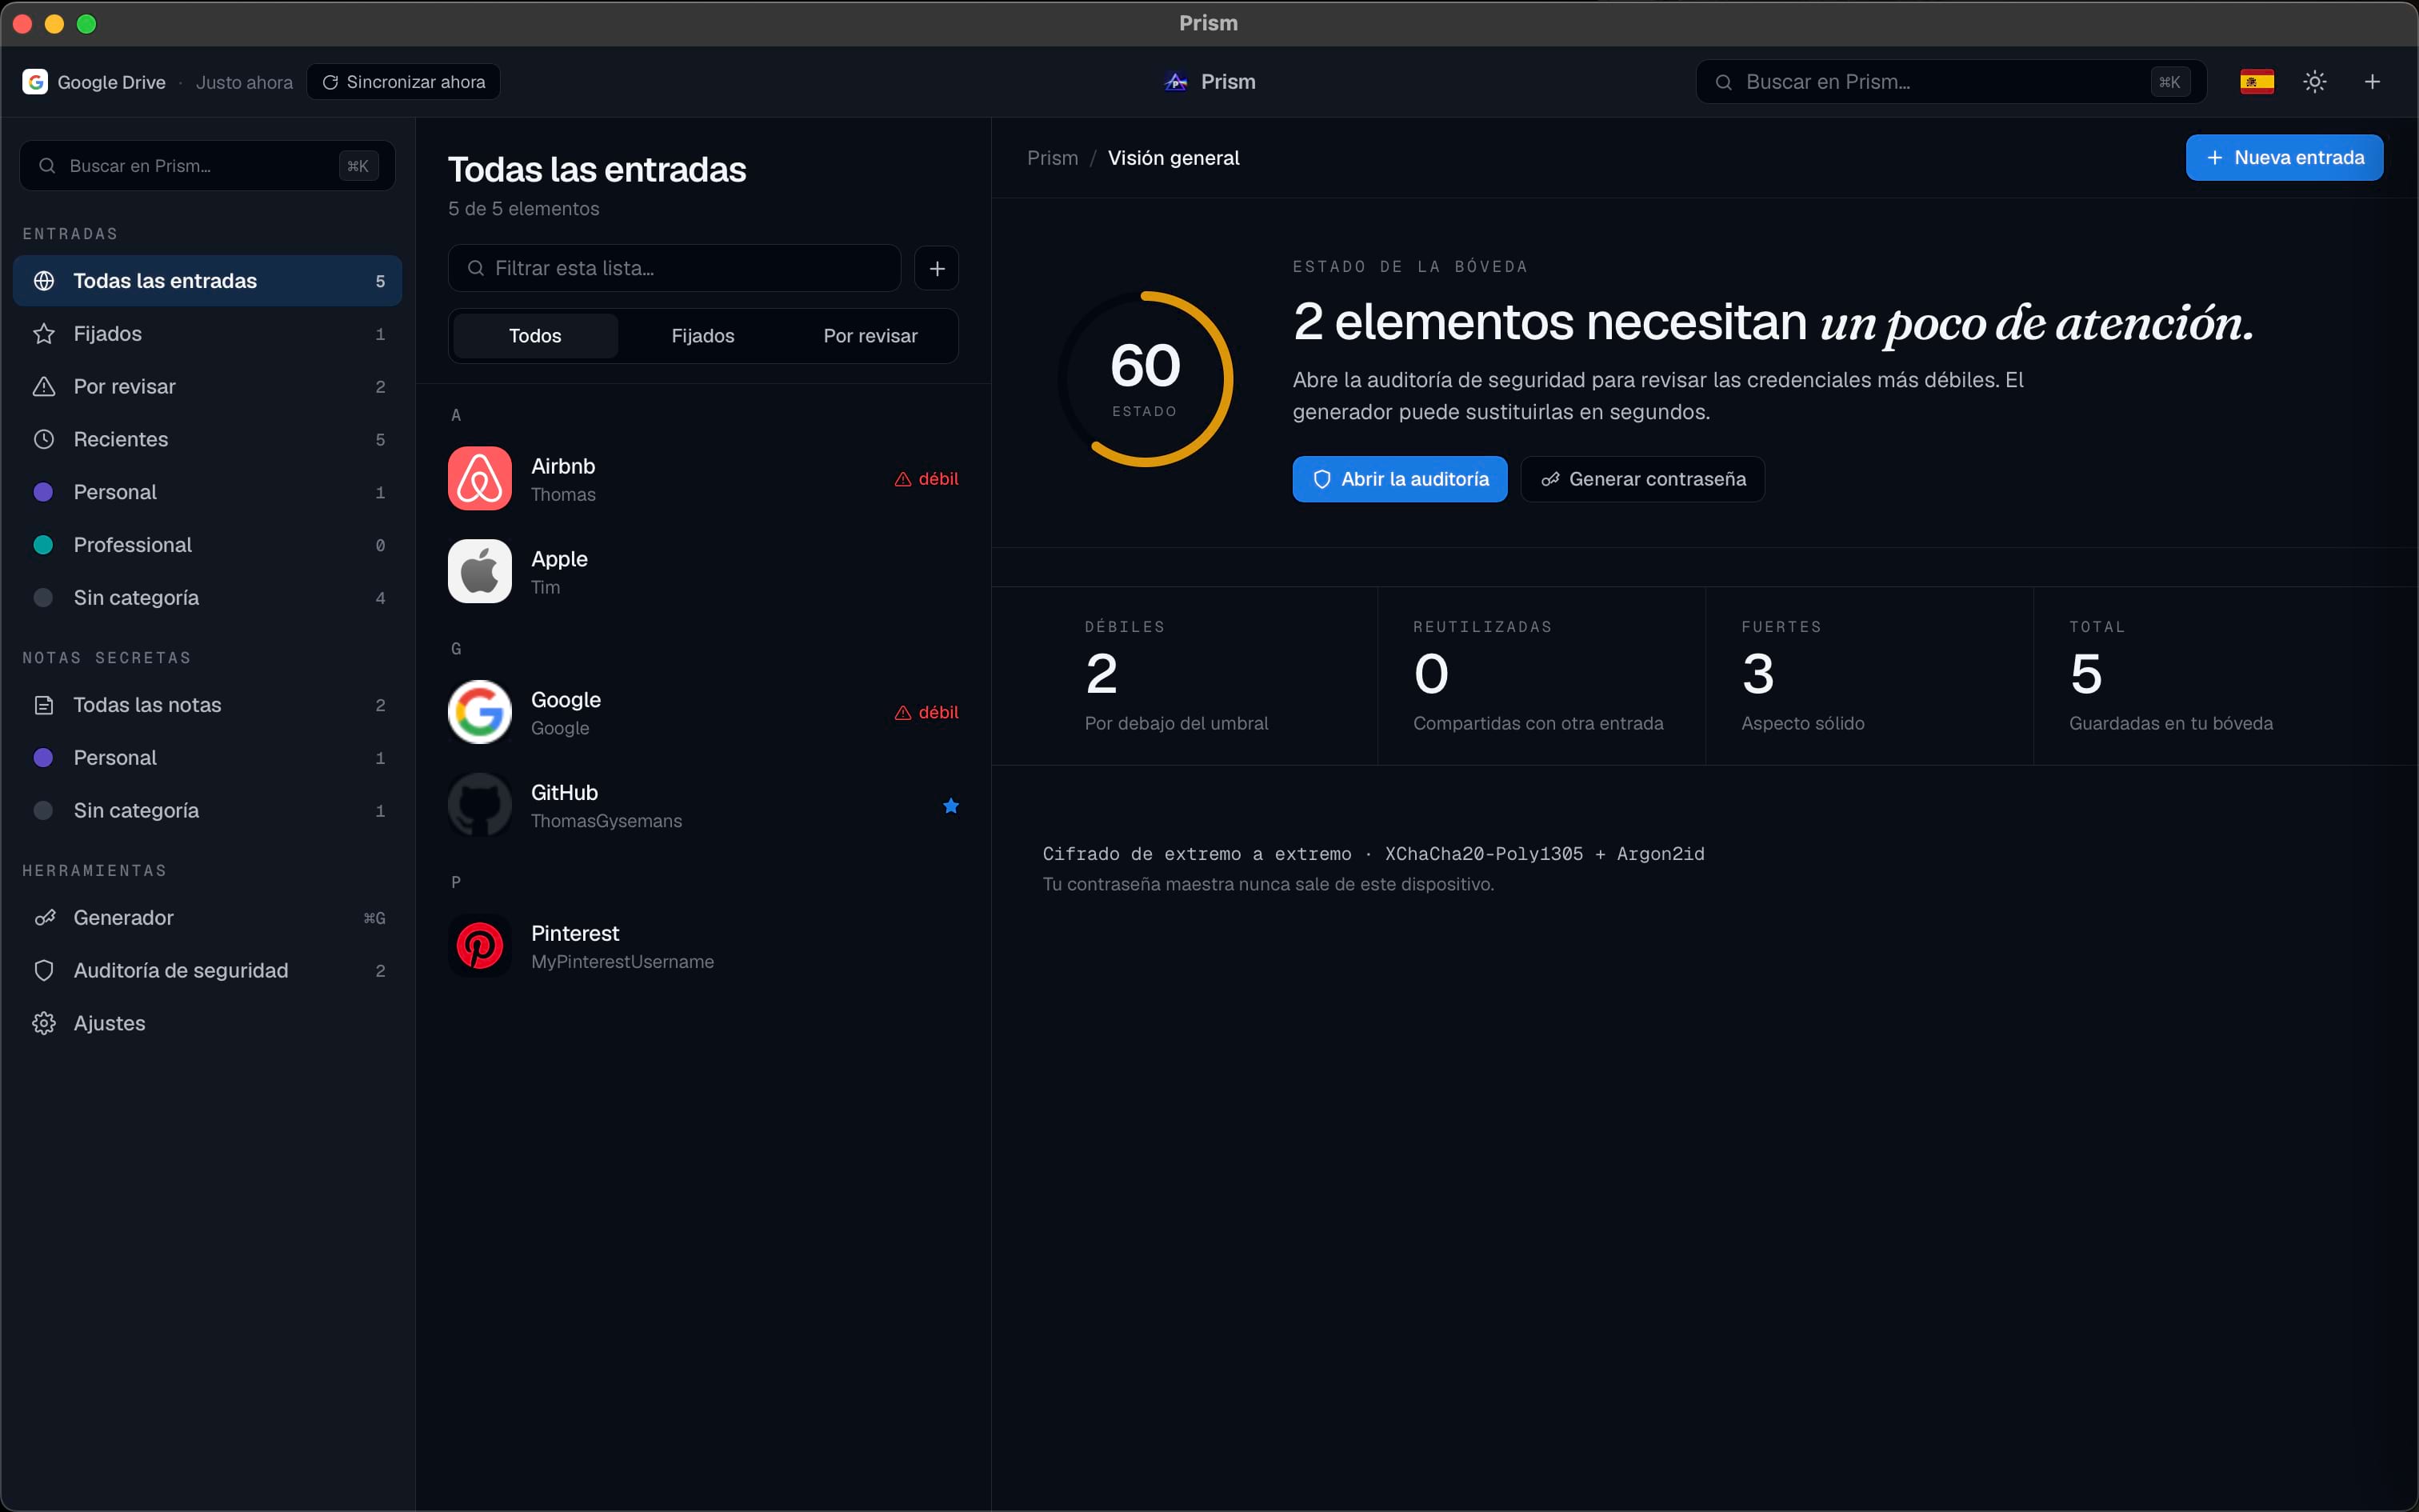Open the Google entry icon
This screenshot has height=1512, width=2419.
tap(480, 712)
